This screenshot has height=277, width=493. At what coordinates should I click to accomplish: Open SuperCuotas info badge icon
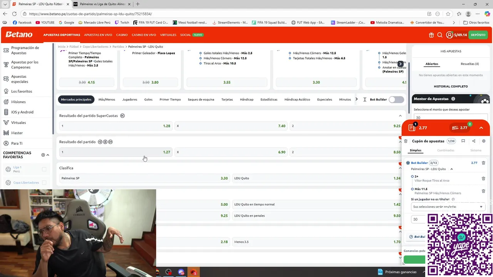(122, 116)
